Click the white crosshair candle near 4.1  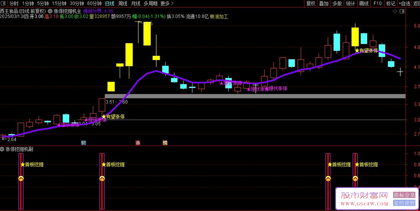tap(400, 72)
